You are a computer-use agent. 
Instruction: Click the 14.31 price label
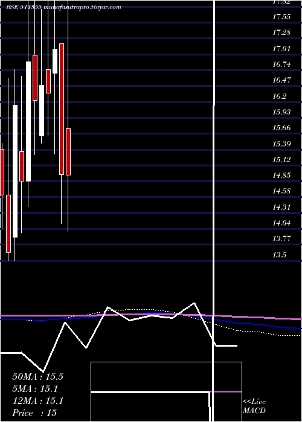[281, 207]
